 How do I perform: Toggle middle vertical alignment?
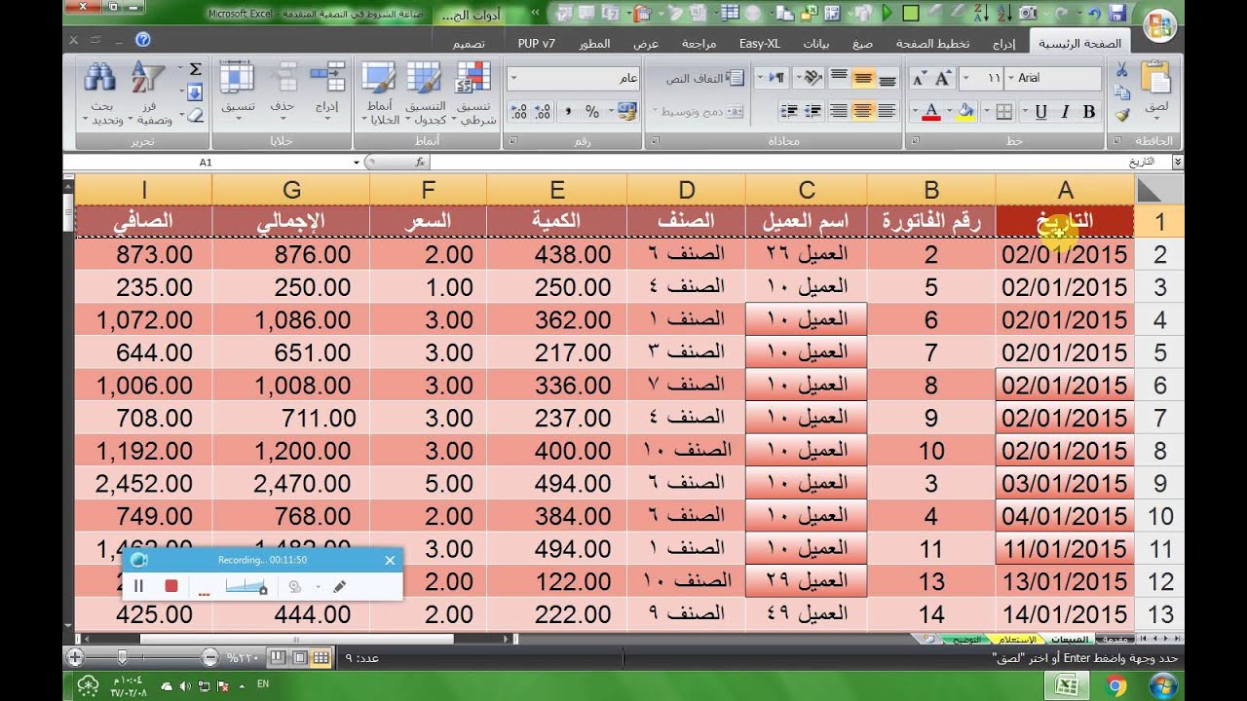pyautogui.click(x=862, y=78)
